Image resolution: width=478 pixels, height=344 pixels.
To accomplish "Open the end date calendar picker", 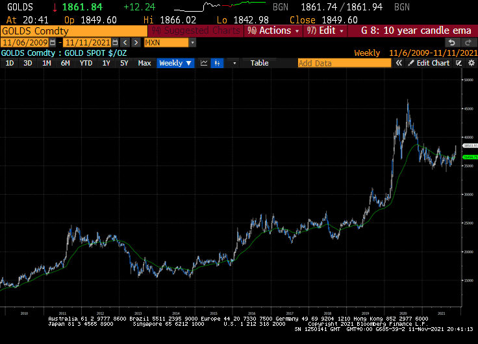I will tap(115, 43).
